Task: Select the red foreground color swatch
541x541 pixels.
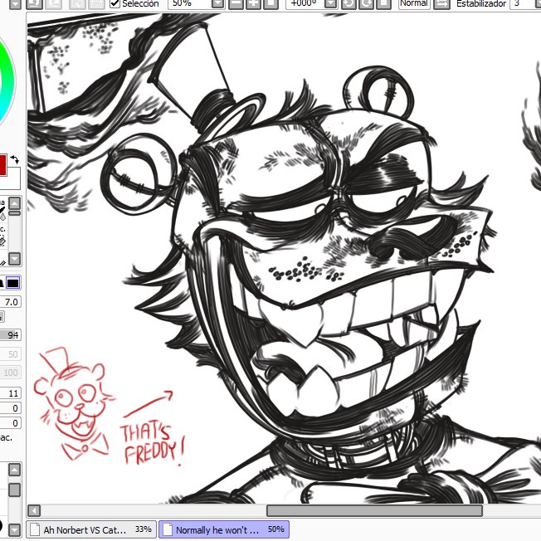Action: 3,165
